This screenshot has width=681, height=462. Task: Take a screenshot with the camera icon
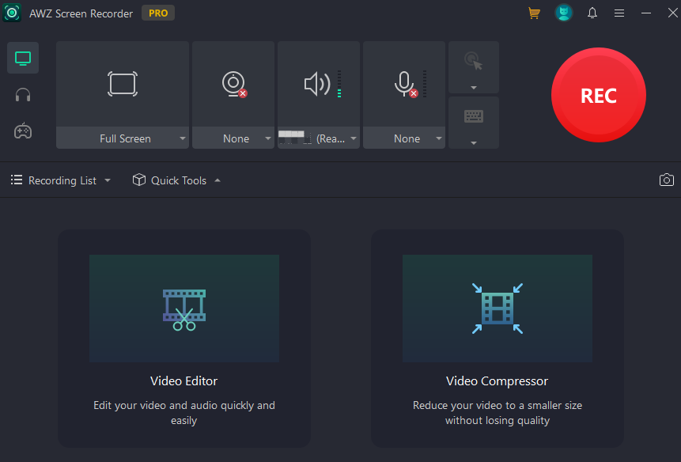(x=667, y=180)
